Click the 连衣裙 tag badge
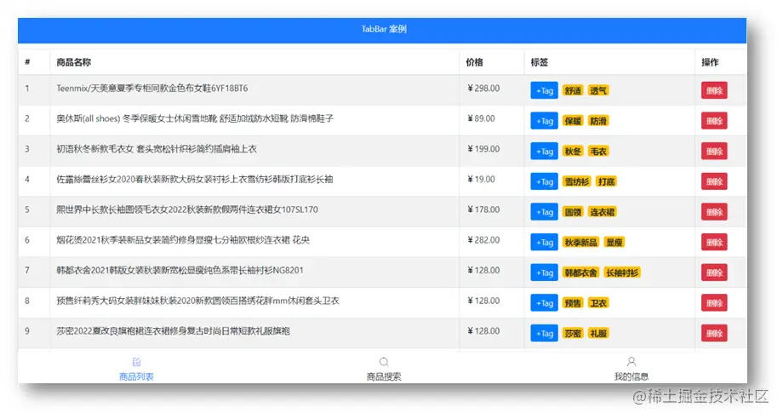This screenshot has height=419, width=783. coord(603,212)
